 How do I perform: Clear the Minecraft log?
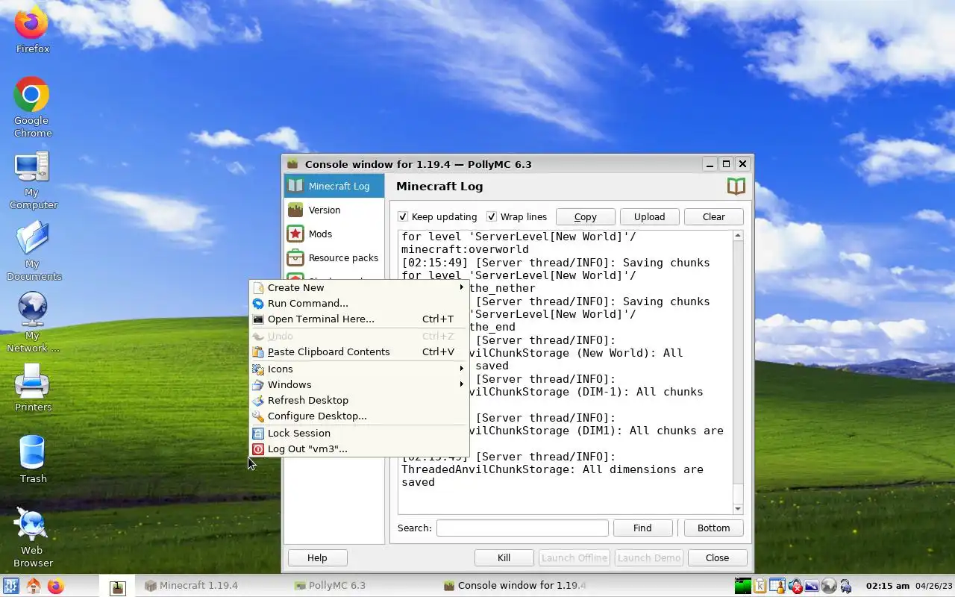[713, 216]
